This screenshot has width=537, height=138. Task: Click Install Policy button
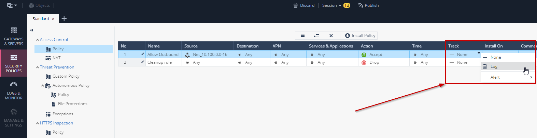[360, 36]
